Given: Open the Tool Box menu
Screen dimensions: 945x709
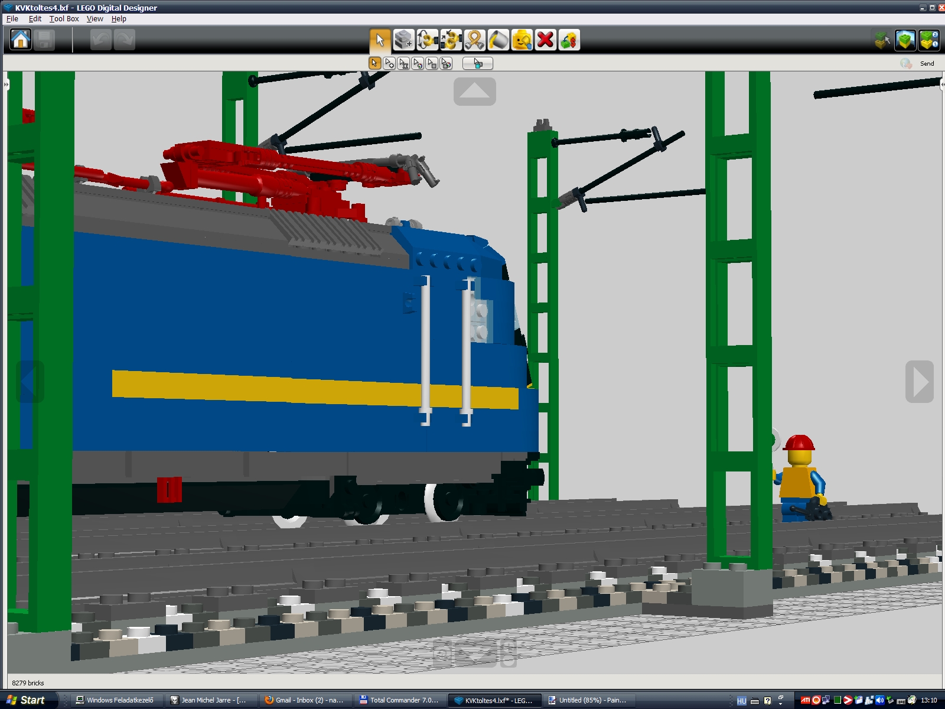Looking at the screenshot, I should coord(64,19).
